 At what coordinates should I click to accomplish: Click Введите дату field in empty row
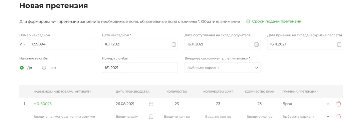(127, 117)
